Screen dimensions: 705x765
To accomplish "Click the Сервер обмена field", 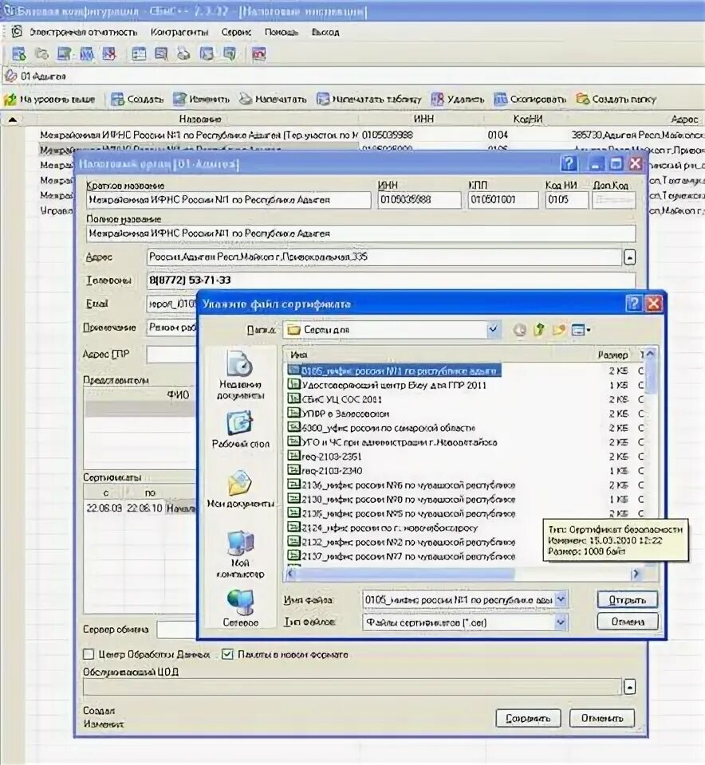I will pyautogui.click(x=175, y=630).
